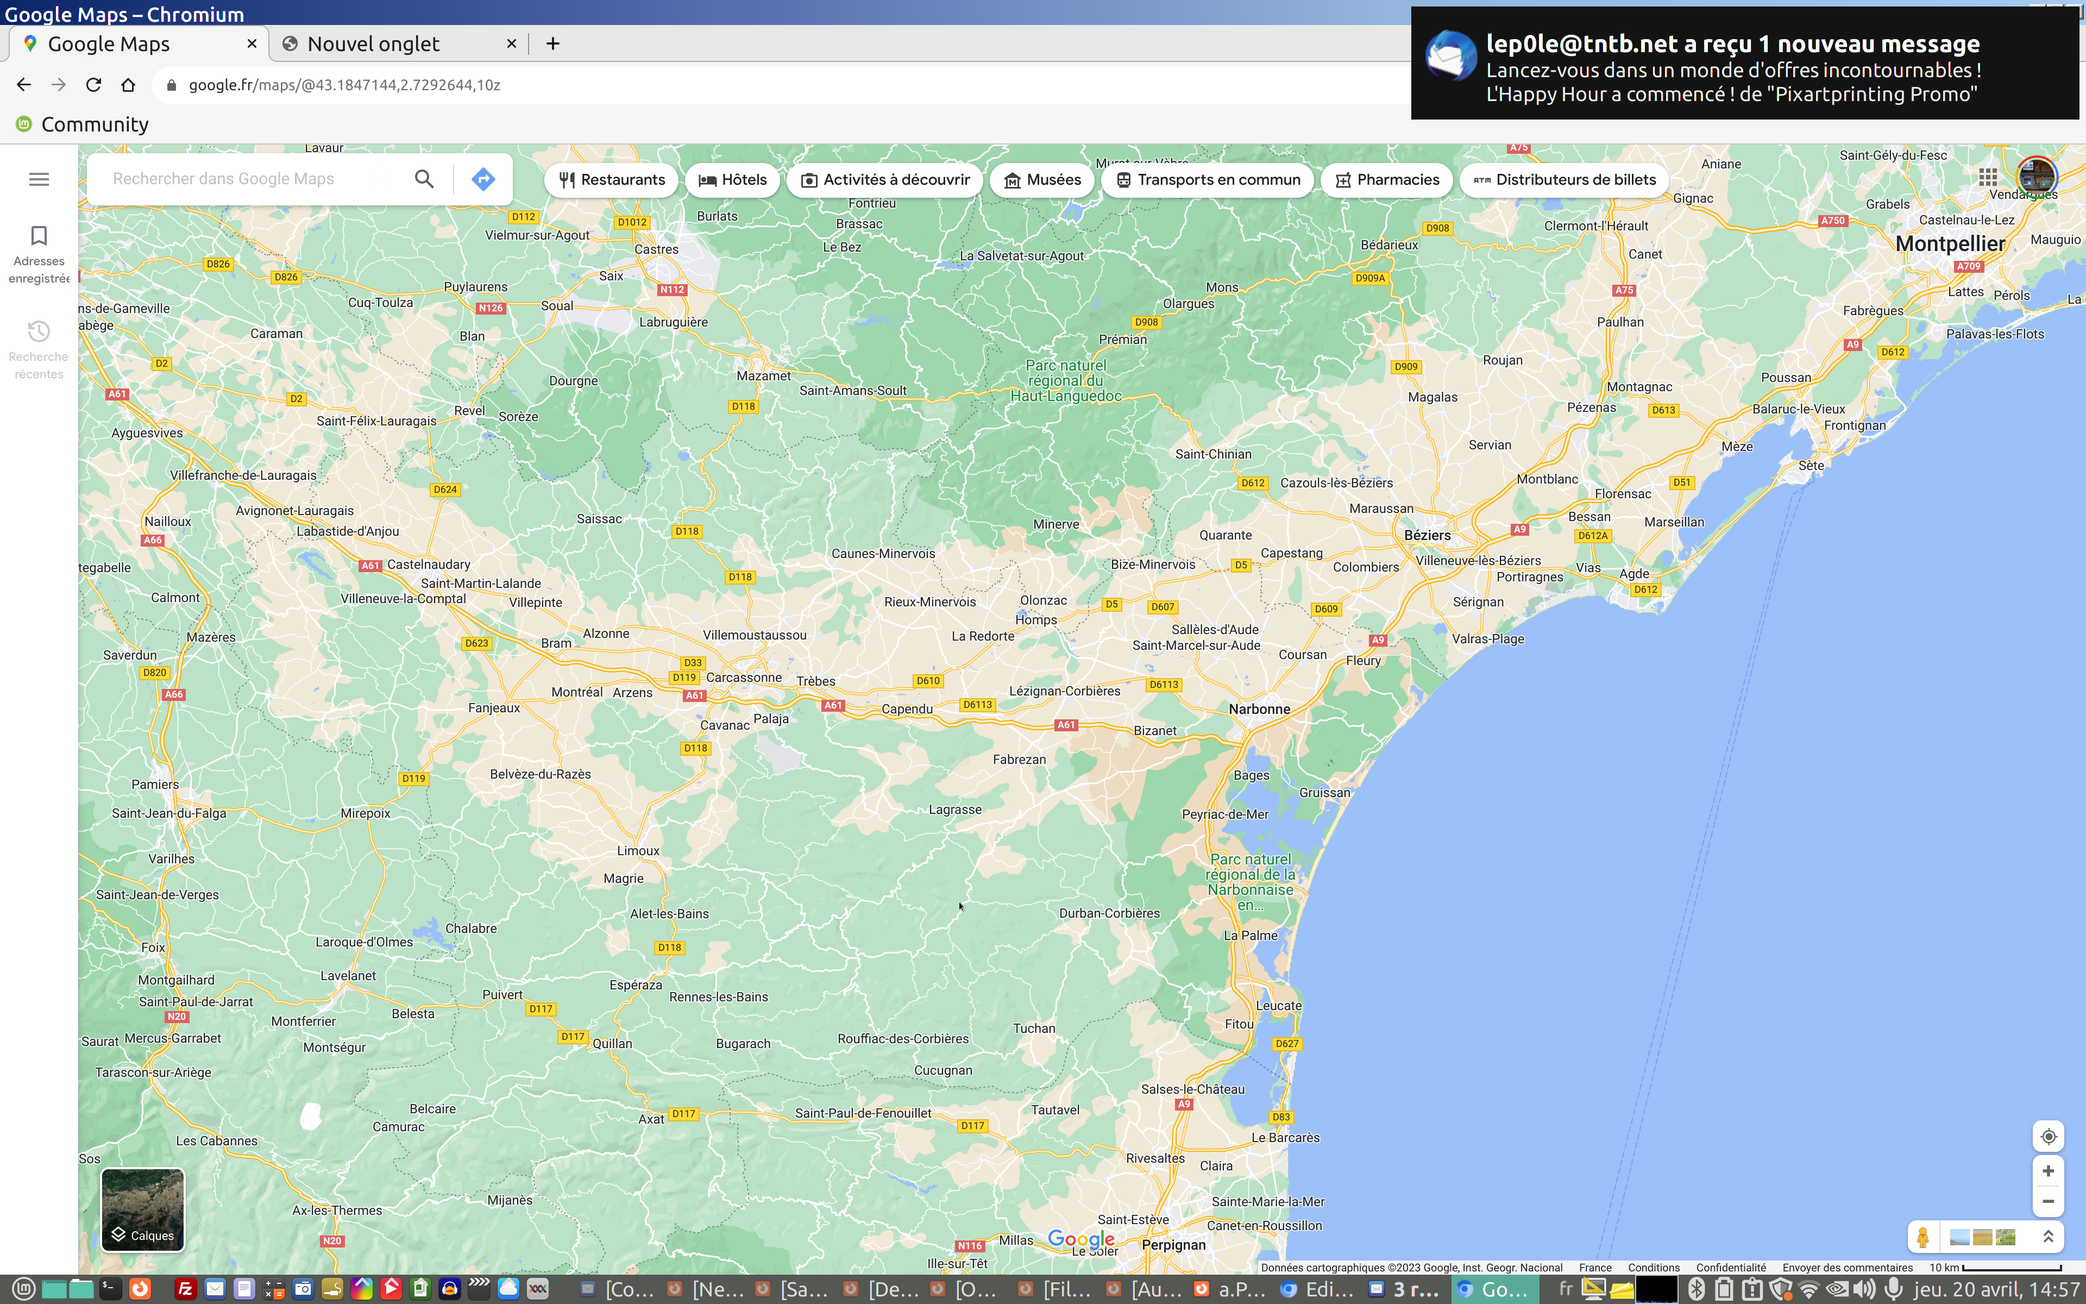The image size is (2086, 1304).
Task: Toggle the Restaurants filter chip
Action: (611, 180)
